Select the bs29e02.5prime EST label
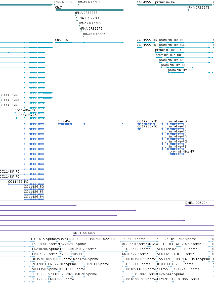The width and height of the screenshot is (214, 283). tap(183, 239)
